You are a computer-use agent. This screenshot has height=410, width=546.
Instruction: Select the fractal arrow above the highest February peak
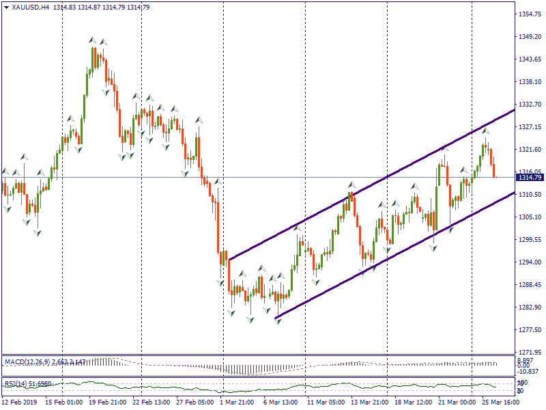[92, 41]
